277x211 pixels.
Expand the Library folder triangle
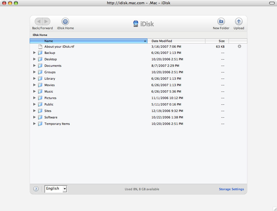click(34, 78)
